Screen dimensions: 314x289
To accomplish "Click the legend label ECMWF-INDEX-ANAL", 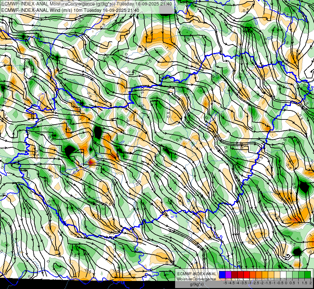I will (x=197, y=274).
